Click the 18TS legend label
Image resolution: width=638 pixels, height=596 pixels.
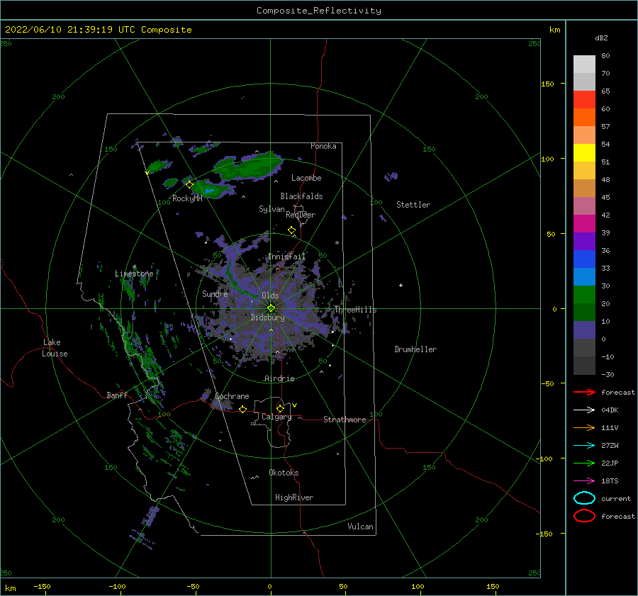coord(610,481)
